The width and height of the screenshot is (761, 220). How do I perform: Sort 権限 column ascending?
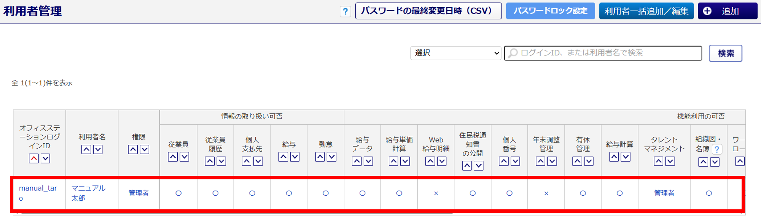click(133, 149)
